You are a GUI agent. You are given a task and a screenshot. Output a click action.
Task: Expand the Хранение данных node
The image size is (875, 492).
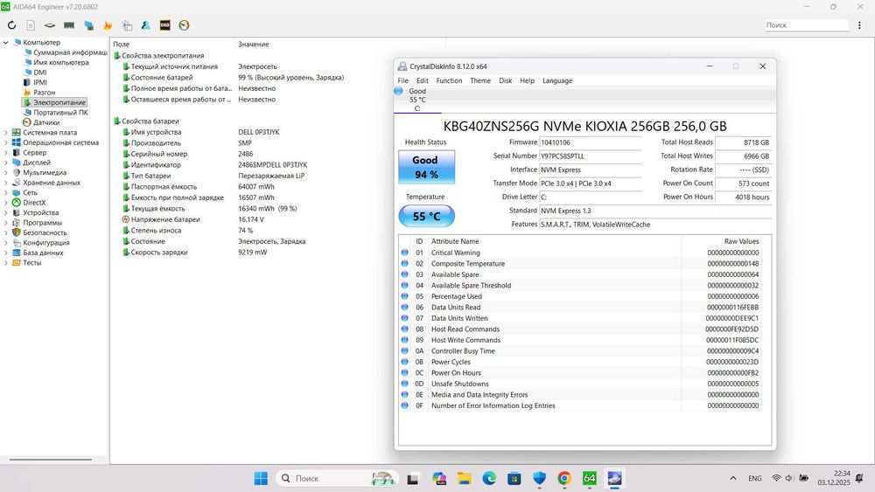point(6,183)
